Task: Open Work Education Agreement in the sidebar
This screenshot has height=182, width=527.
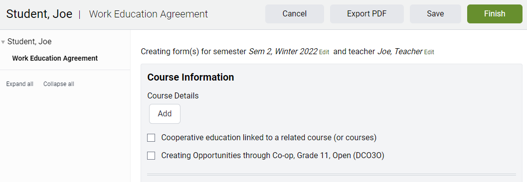Action: click(55, 58)
